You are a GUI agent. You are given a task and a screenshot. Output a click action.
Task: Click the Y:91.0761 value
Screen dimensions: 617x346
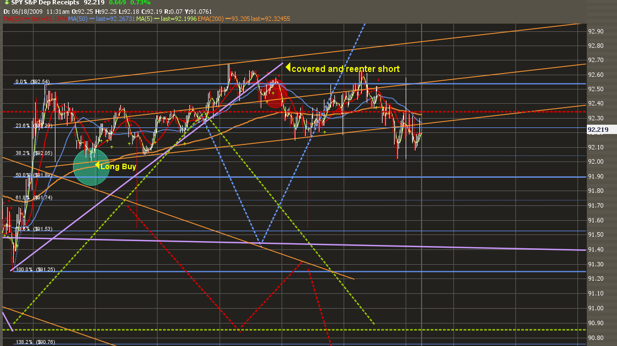point(198,12)
